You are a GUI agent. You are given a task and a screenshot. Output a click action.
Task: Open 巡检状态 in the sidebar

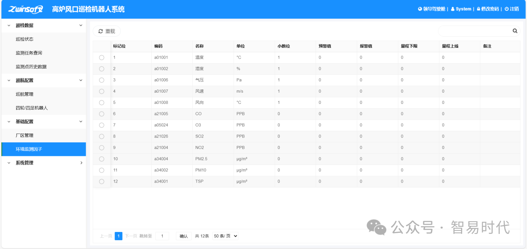coord(25,39)
